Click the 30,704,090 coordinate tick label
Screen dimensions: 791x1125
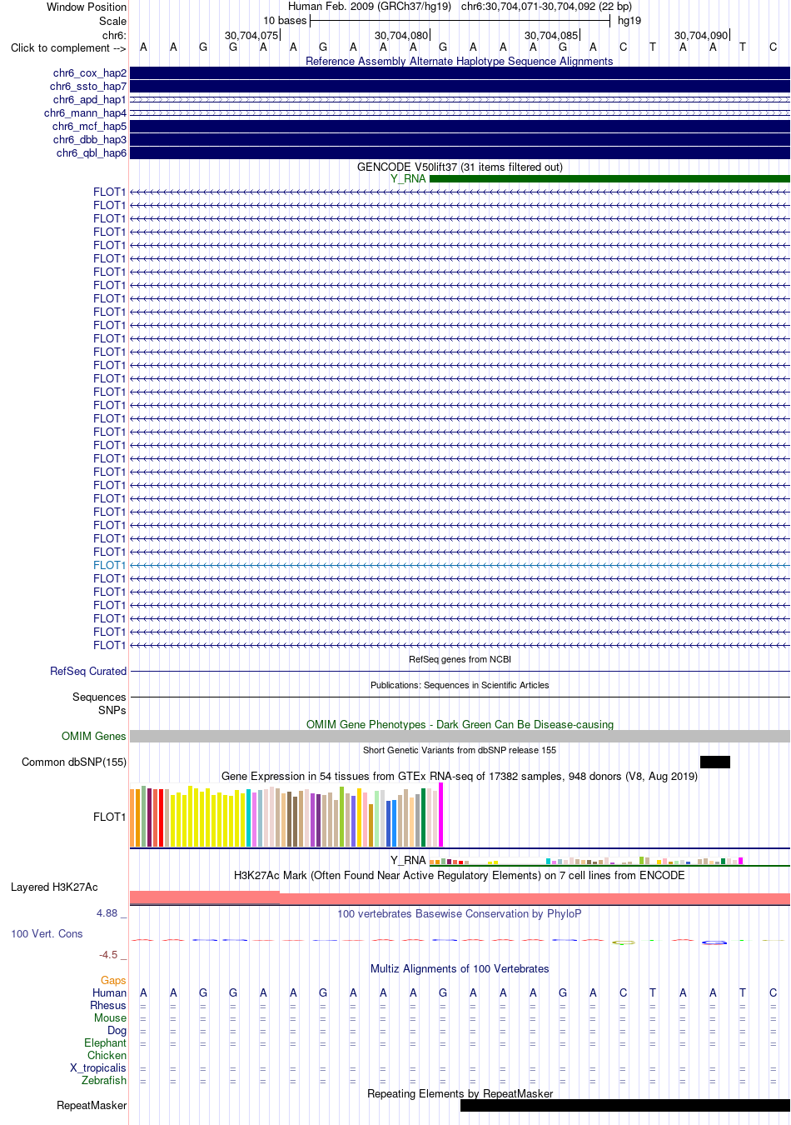tap(701, 35)
